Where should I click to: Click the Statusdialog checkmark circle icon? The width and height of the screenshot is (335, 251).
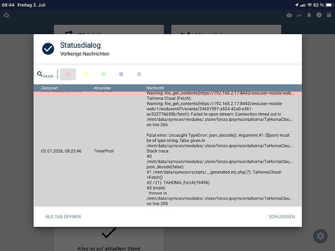(48, 49)
